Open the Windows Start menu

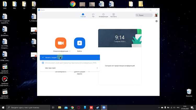coord(3,107)
